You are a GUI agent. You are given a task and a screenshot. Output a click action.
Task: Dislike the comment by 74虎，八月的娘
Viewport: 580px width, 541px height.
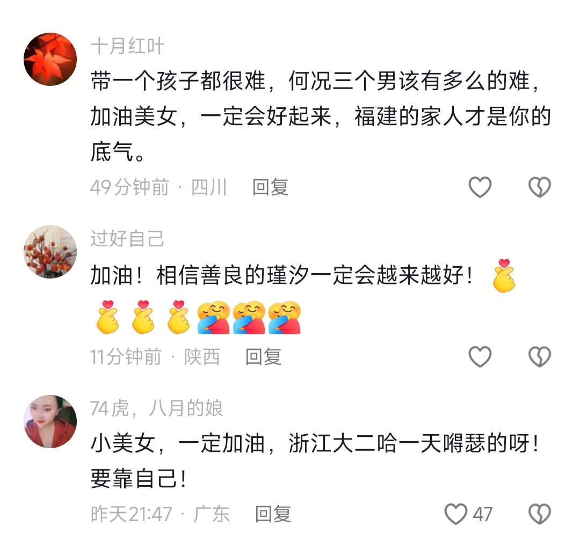[x=540, y=514]
